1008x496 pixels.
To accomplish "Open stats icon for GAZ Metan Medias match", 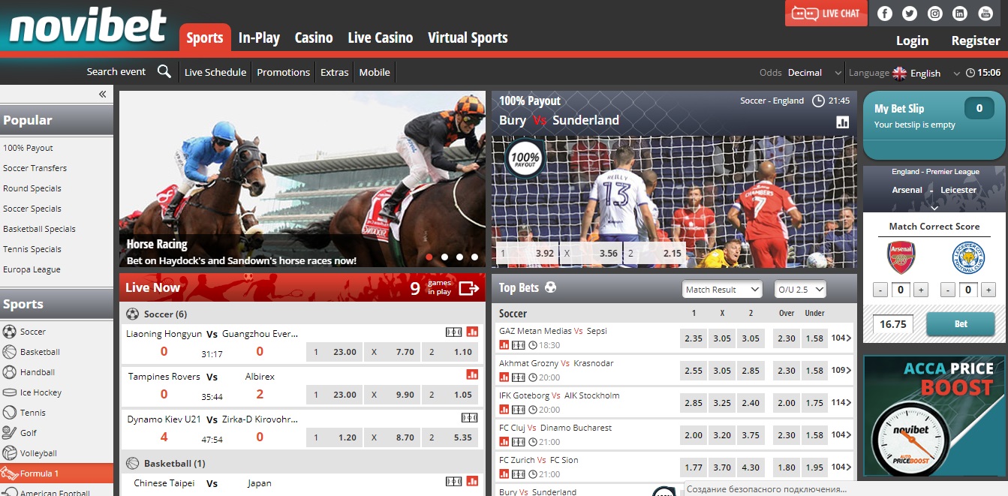I will click(504, 345).
